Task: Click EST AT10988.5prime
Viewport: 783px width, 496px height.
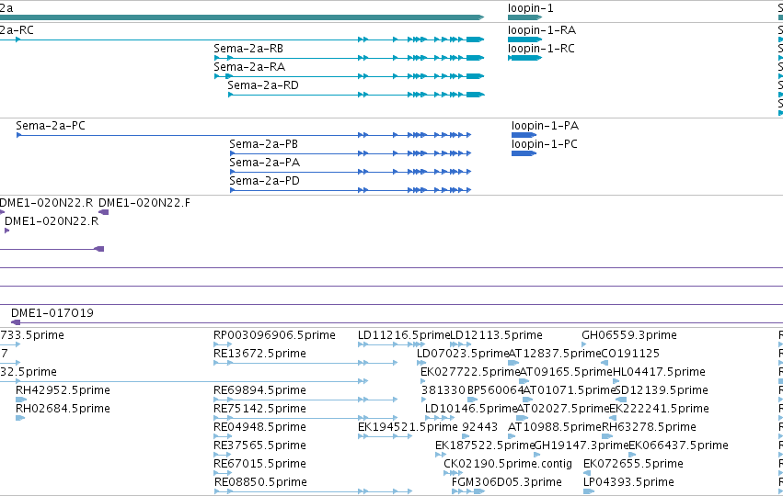Action: click(555, 427)
